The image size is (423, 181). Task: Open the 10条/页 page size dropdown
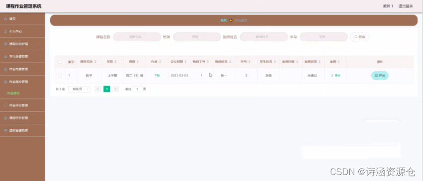point(79,90)
